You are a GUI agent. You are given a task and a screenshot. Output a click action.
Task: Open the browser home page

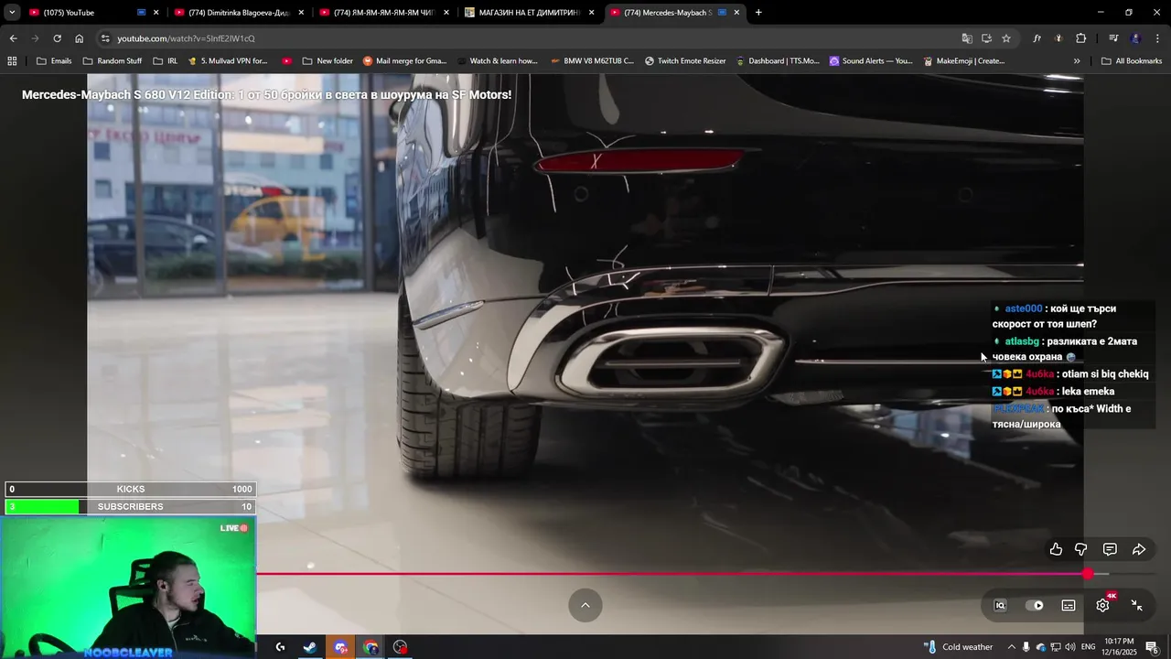[x=79, y=38]
